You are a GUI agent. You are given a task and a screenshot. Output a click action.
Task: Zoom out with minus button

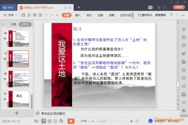(93, 121)
